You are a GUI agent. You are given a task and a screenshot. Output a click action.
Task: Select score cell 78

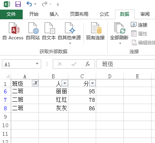coord(82,100)
